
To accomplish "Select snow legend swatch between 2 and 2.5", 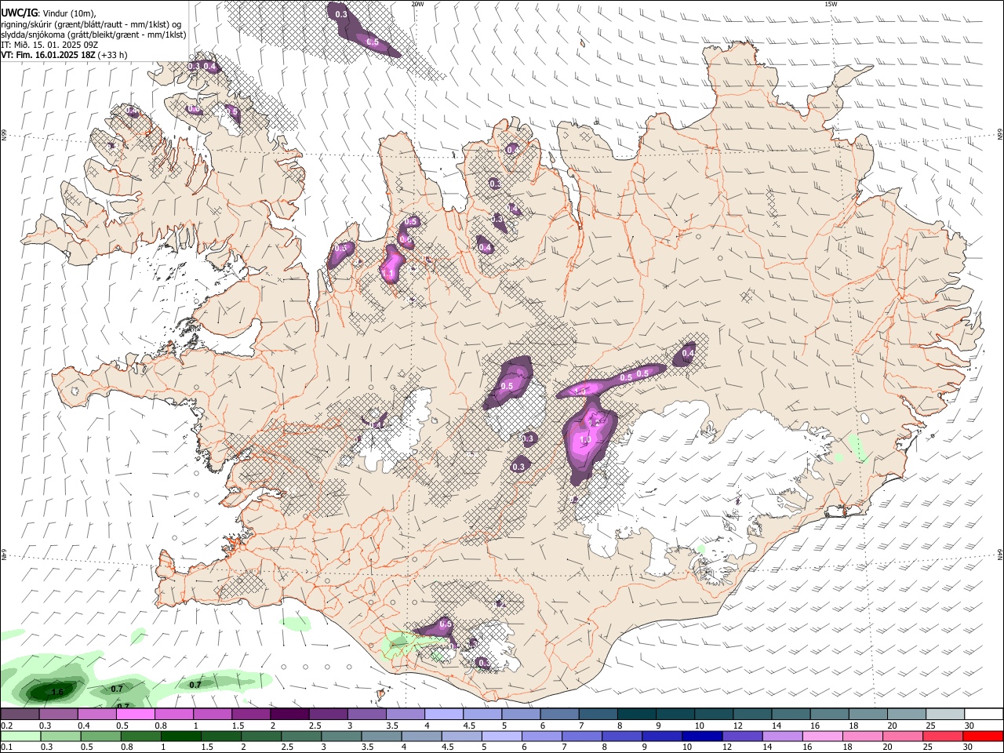I will (x=289, y=714).
